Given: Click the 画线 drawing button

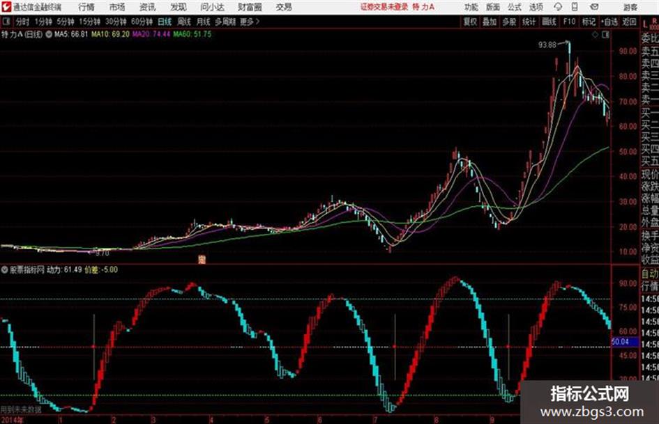Looking at the screenshot, I should pyautogui.click(x=549, y=22).
